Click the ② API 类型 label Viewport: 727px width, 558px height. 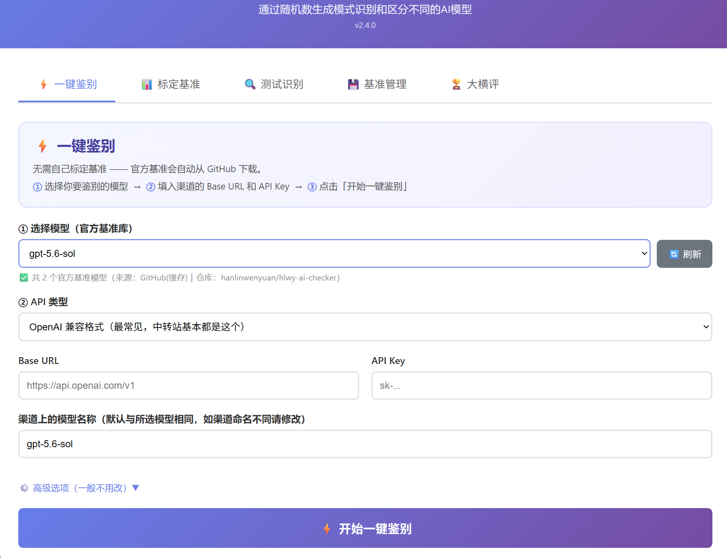[x=43, y=302]
